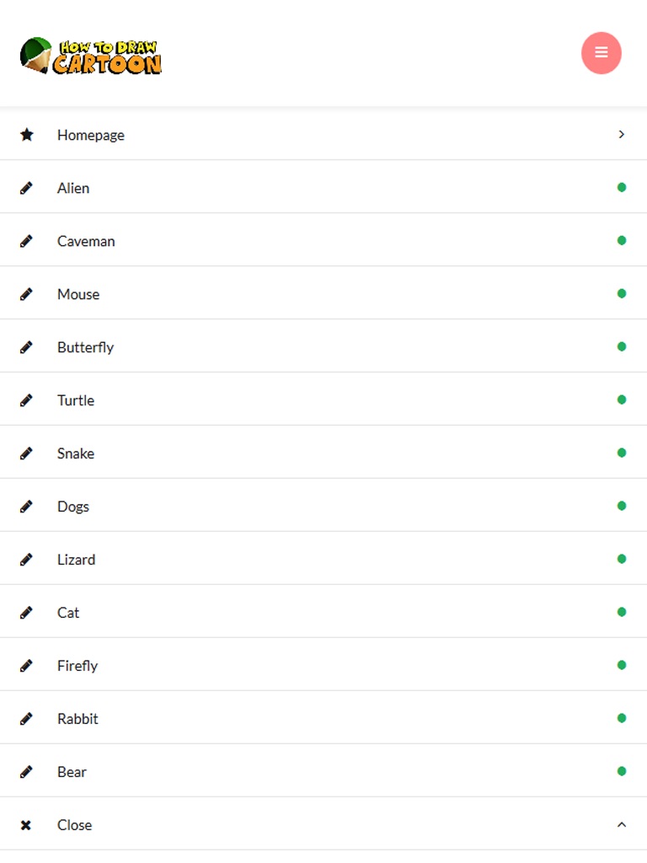Viewport: 647px width, 863px height.
Task: Click the pencil icon beside Firefly
Action: coord(27,666)
